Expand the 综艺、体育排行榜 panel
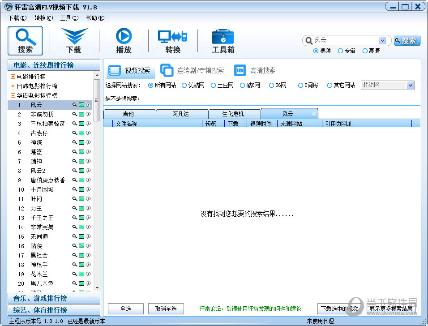428x326 pixels. pyautogui.click(x=54, y=310)
